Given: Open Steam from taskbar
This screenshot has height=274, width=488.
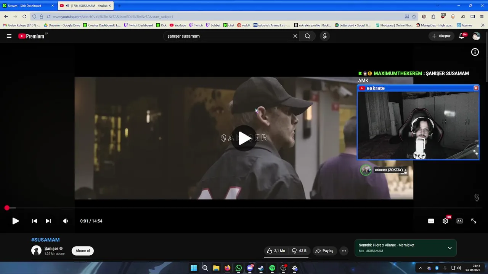Looking at the screenshot, I should click(261, 268).
